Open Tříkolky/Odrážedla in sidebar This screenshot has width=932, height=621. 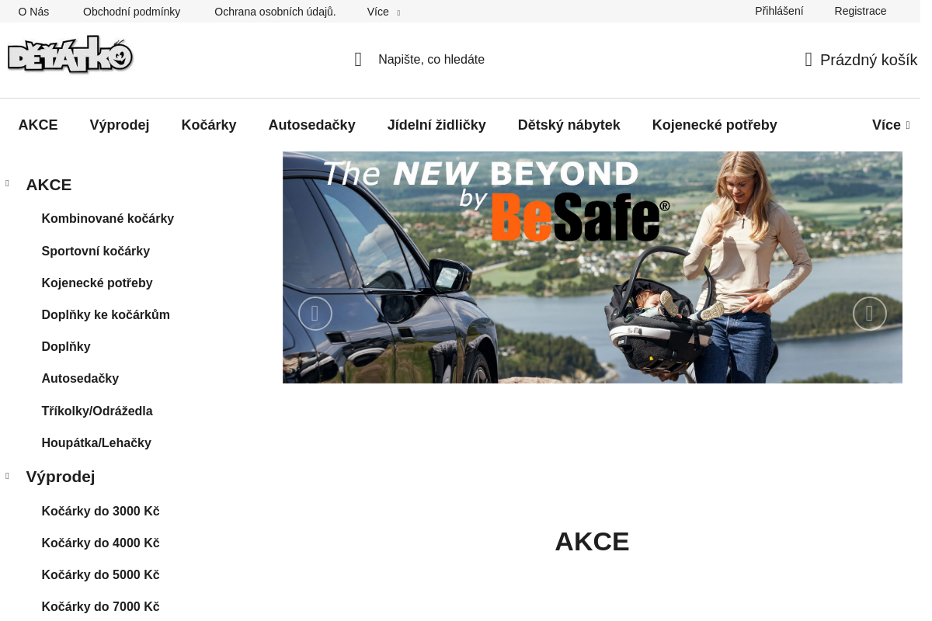pyautogui.click(x=97, y=411)
